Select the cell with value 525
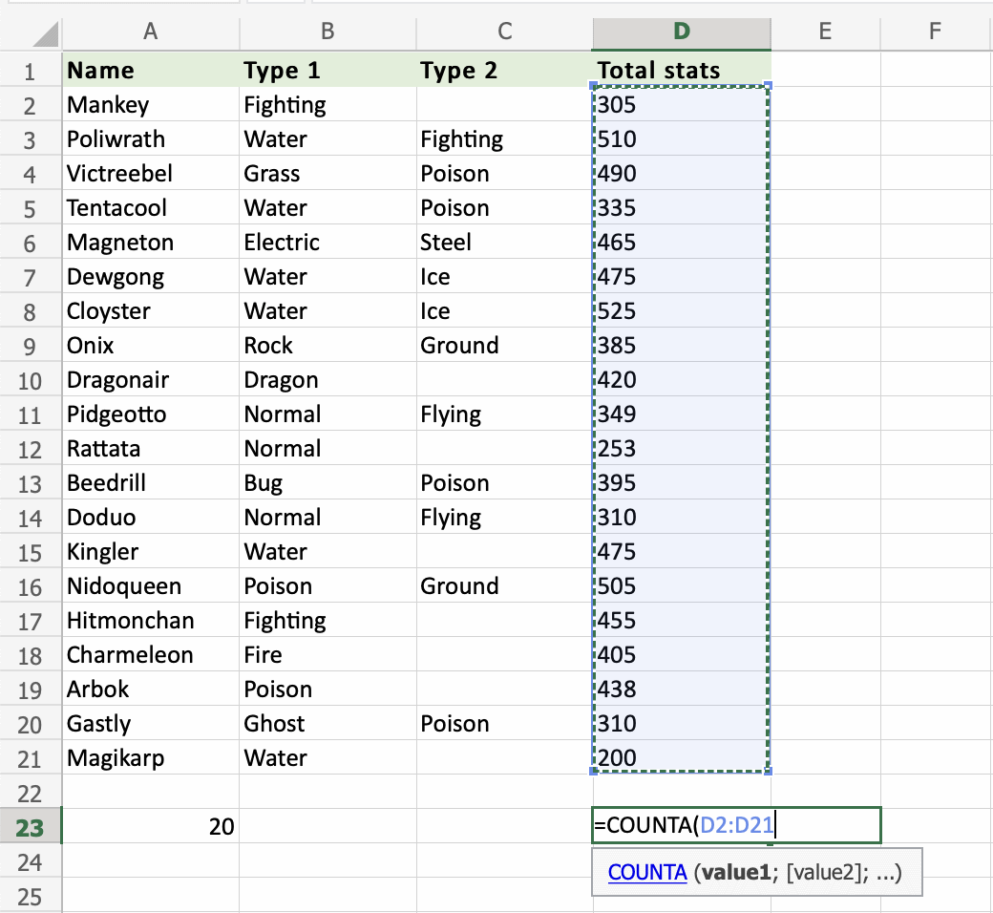The width and height of the screenshot is (993, 913). click(x=681, y=311)
